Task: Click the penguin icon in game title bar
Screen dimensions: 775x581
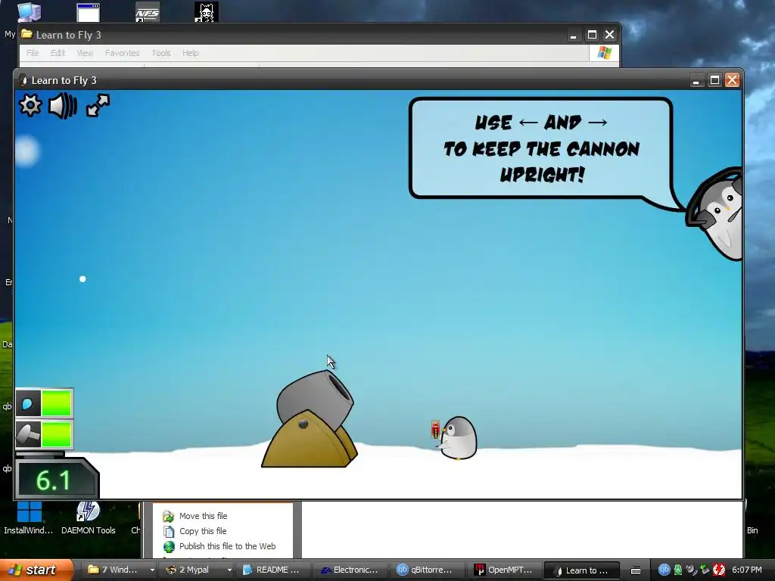Action: click(x=23, y=80)
